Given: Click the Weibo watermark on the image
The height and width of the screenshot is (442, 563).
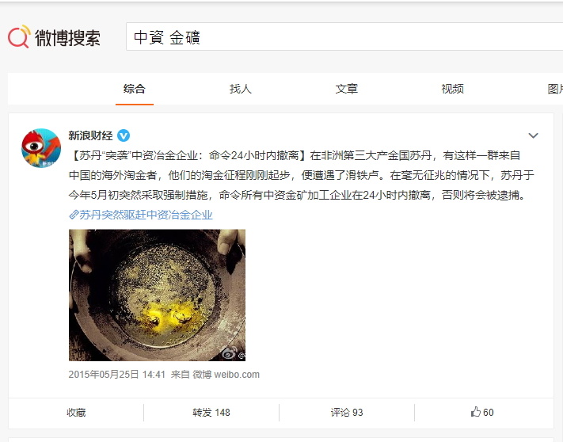Looking at the screenshot, I should (233, 353).
